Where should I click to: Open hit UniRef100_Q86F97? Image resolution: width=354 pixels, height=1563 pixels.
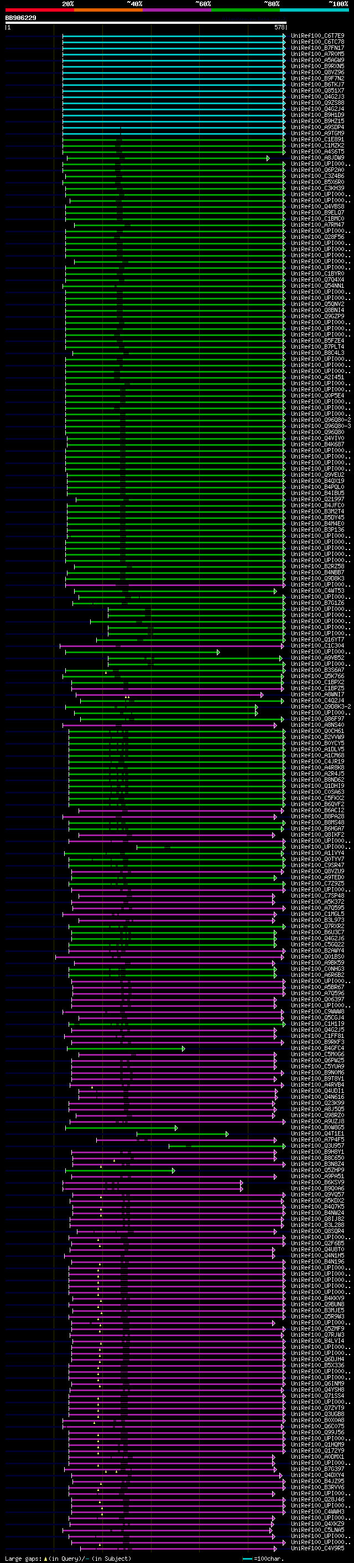[317, 719]
